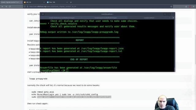Click 'normally the check will fail' sentence

[x=63, y=85]
